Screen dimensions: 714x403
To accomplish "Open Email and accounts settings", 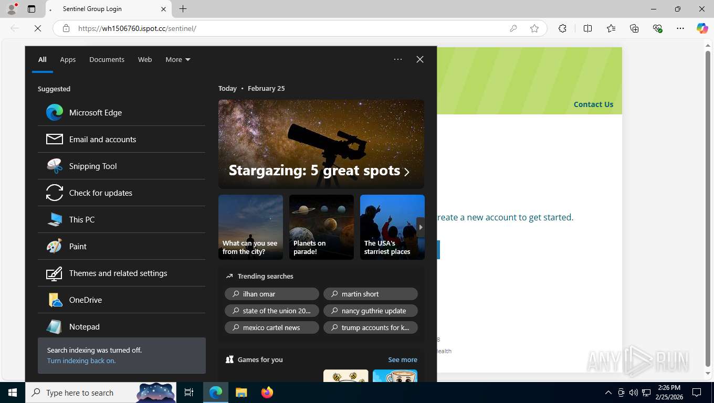I will tap(121, 139).
